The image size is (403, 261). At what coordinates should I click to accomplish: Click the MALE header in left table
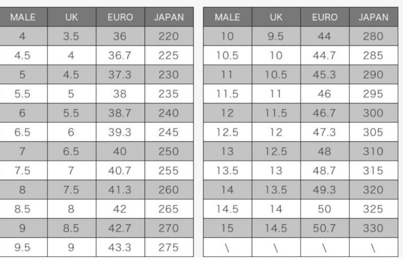(x=23, y=18)
